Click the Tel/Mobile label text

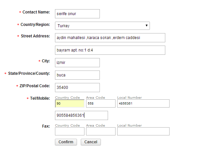click(40, 98)
